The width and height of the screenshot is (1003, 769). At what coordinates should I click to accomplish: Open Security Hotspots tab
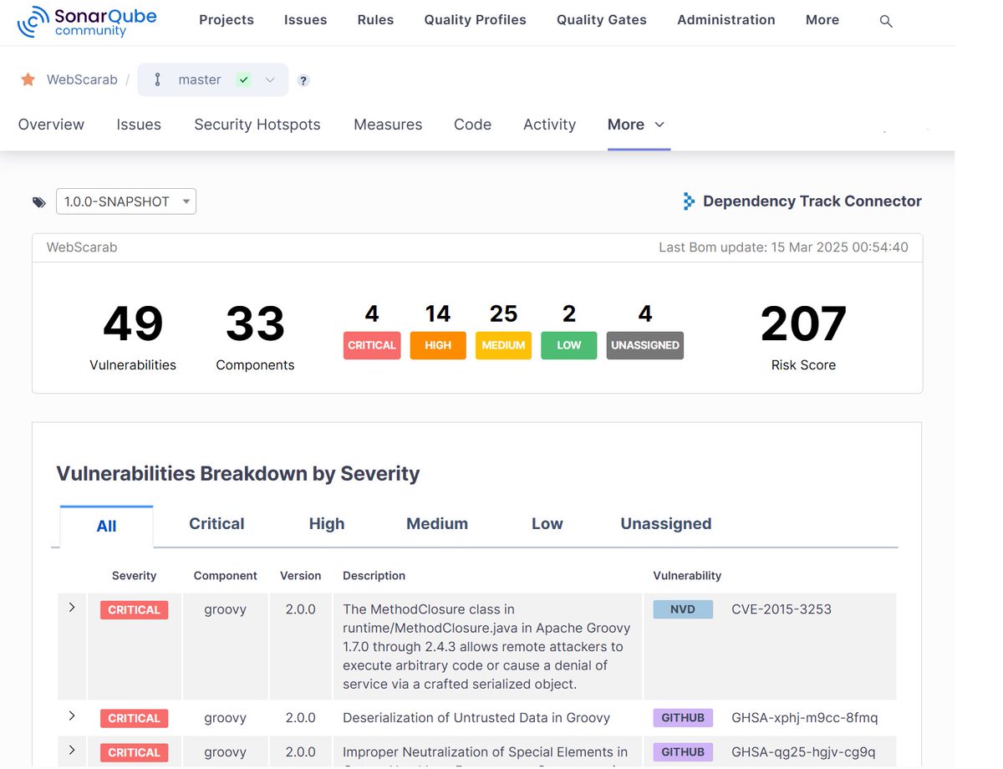point(257,125)
